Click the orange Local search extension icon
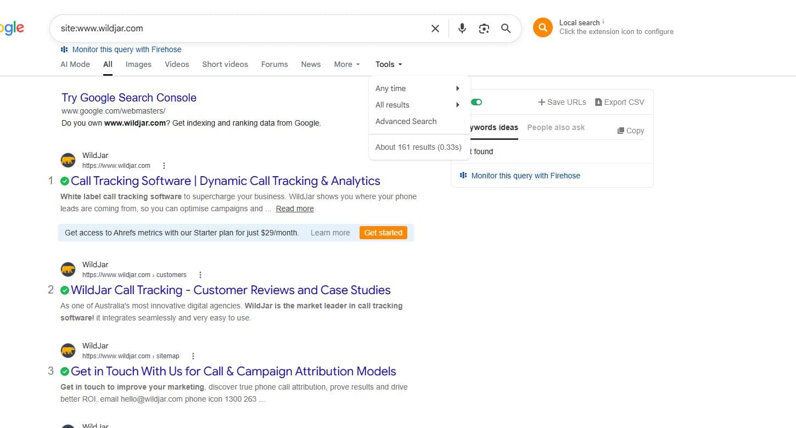 [x=542, y=27]
